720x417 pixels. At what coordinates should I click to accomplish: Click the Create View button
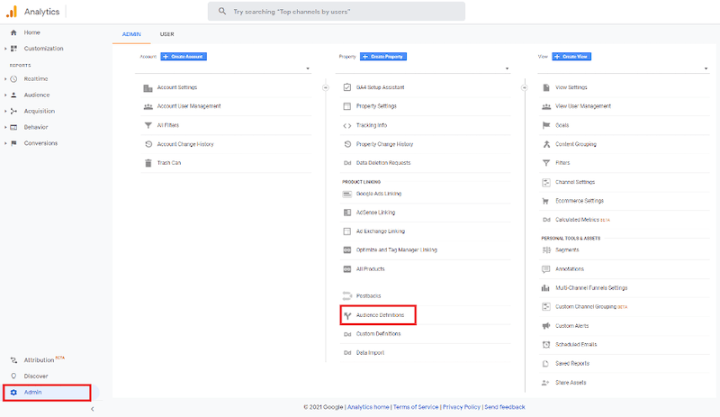tap(571, 57)
